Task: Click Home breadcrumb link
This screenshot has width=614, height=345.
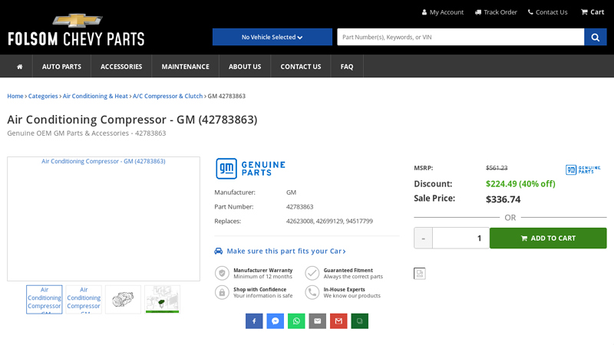Action: (15, 97)
